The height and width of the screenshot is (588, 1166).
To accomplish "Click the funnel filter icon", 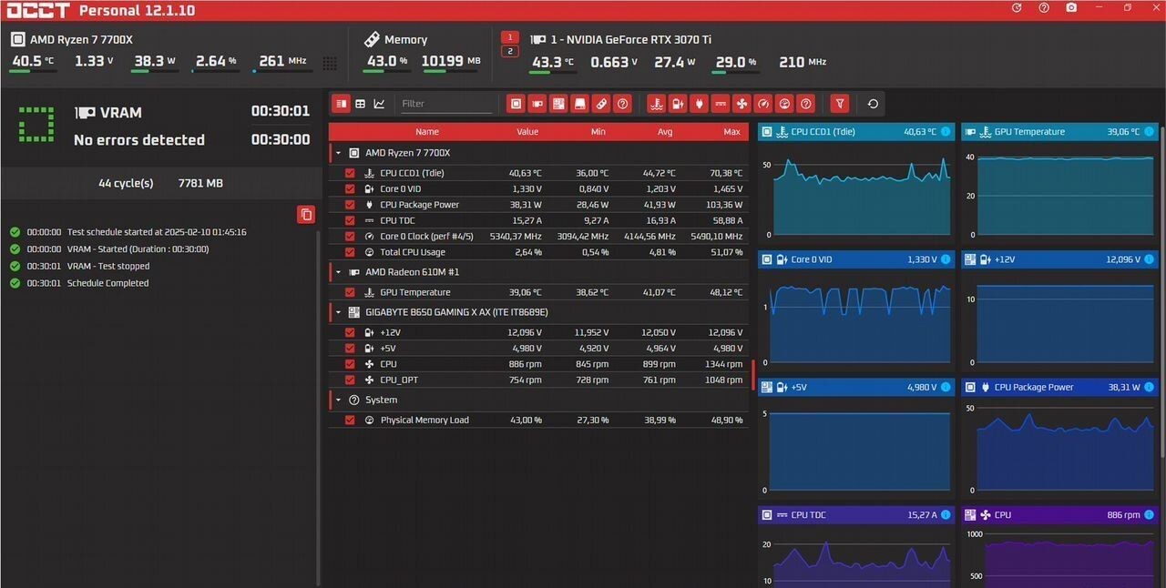I will pyautogui.click(x=840, y=104).
